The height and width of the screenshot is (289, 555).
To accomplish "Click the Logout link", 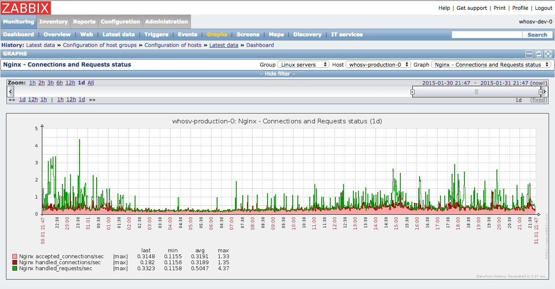I will pyautogui.click(x=544, y=8).
